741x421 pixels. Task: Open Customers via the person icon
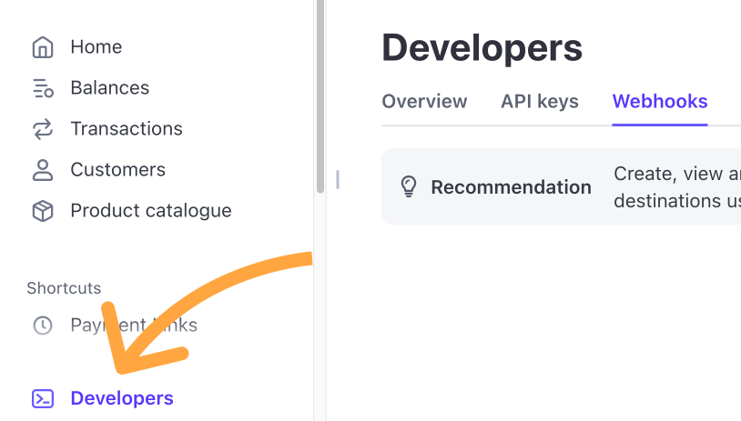(x=43, y=170)
